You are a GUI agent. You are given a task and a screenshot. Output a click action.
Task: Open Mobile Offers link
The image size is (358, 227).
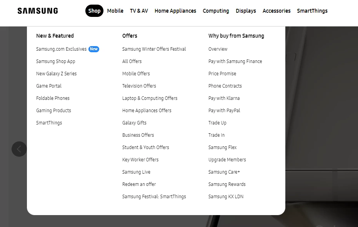[136, 74]
